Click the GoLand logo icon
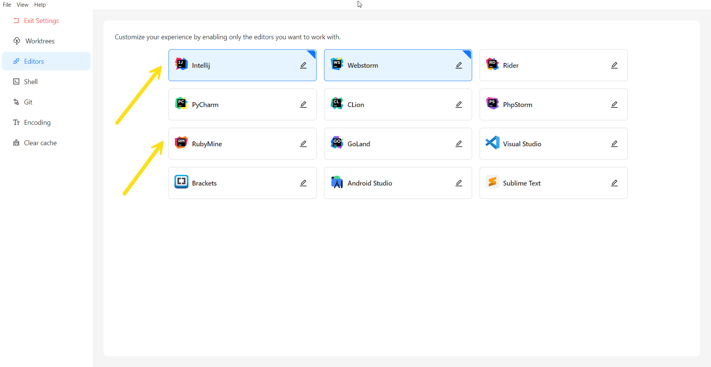711x367 pixels. (x=337, y=143)
